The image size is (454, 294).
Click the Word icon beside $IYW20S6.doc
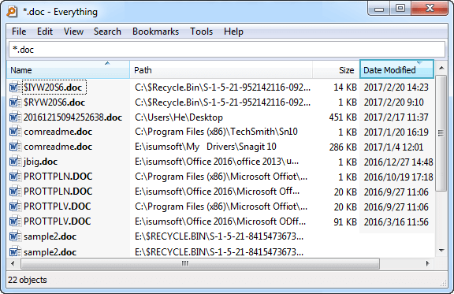click(15, 87)
